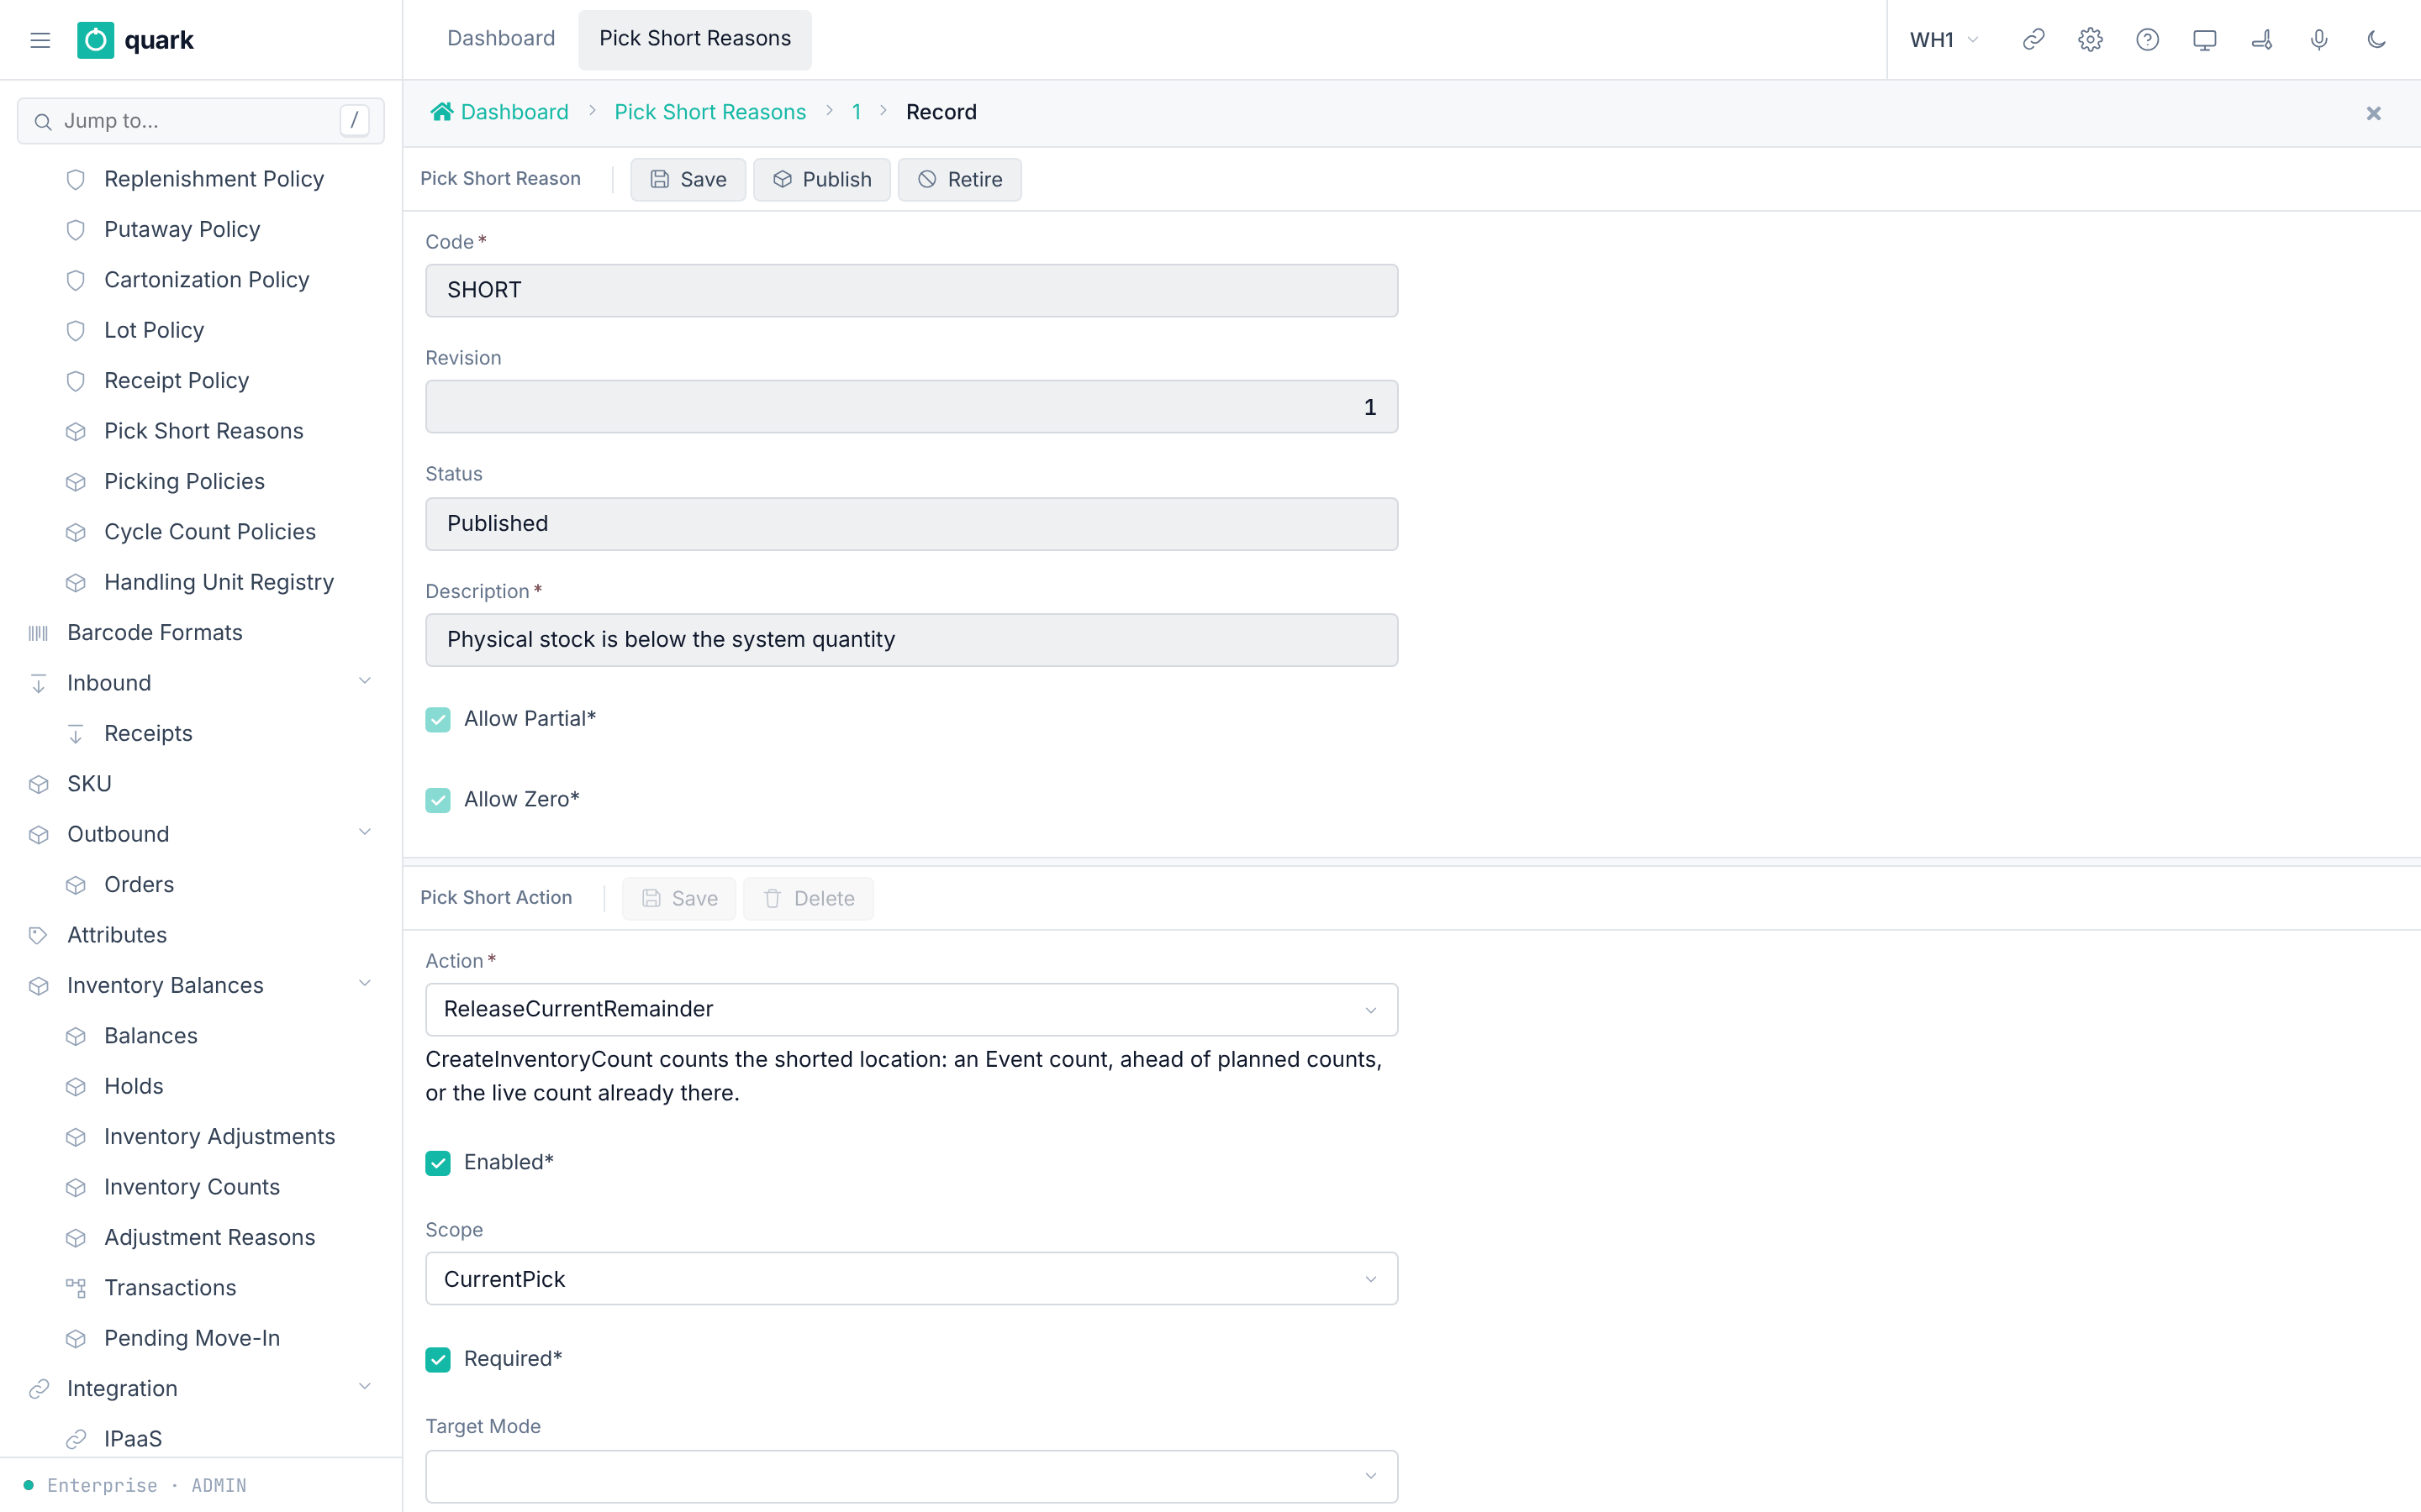Open Replenishment Policy in sidebar
2421x1512 pixels.
(x=214, y=179)
